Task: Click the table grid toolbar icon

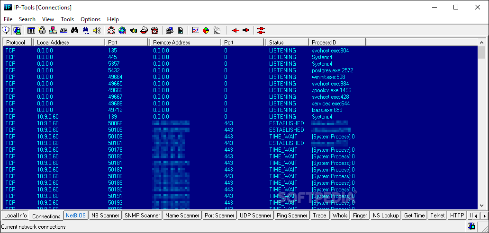Action: 31,30
